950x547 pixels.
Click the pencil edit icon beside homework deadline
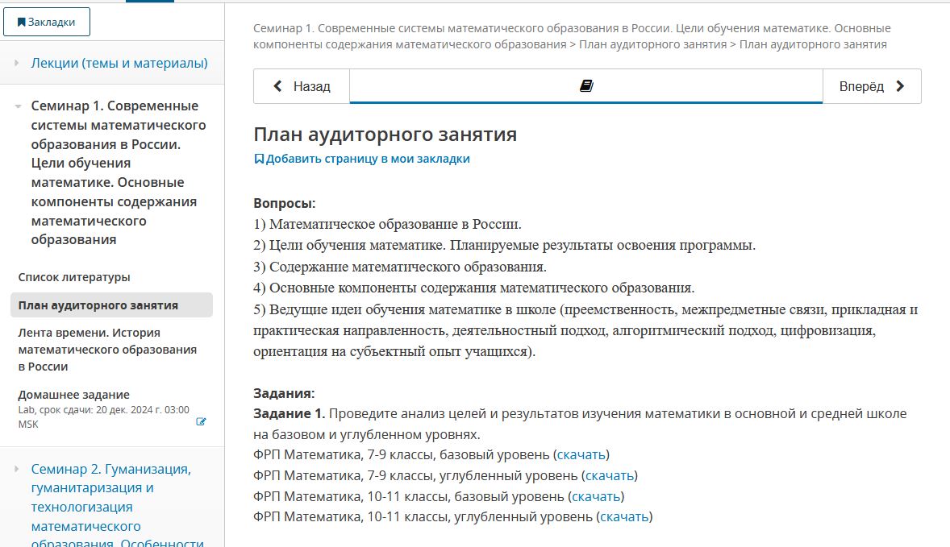[x=202, y=421]
